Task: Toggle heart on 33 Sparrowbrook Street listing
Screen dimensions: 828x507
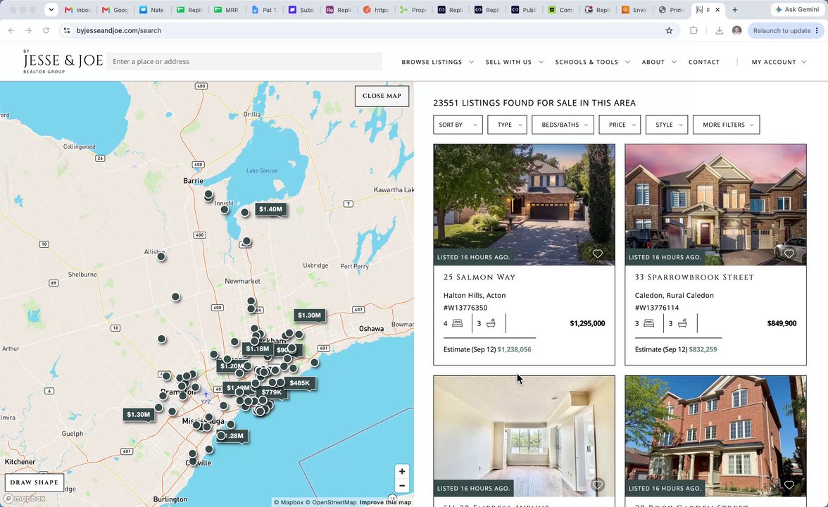Action: [789, 254]
